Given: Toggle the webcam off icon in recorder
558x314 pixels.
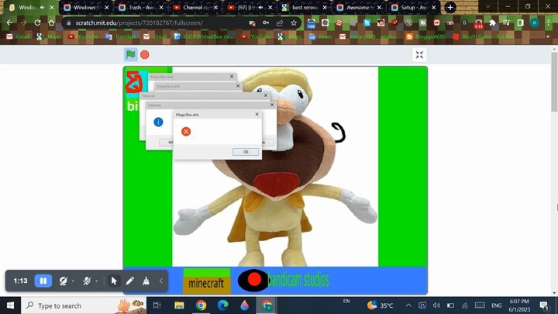Looking at the screenshot, I should click(x=64, y=281).
